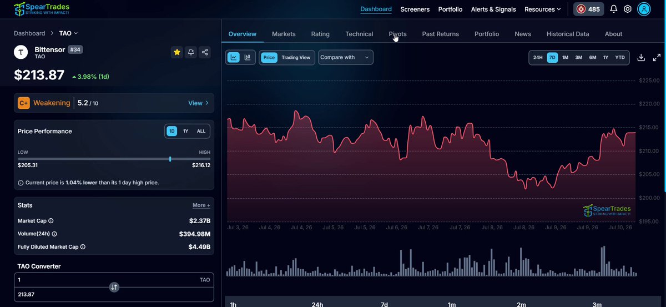Click the $2.37B market cap value
The width and height of the screenshot is (666, 307).
click(x=199, y=221)
